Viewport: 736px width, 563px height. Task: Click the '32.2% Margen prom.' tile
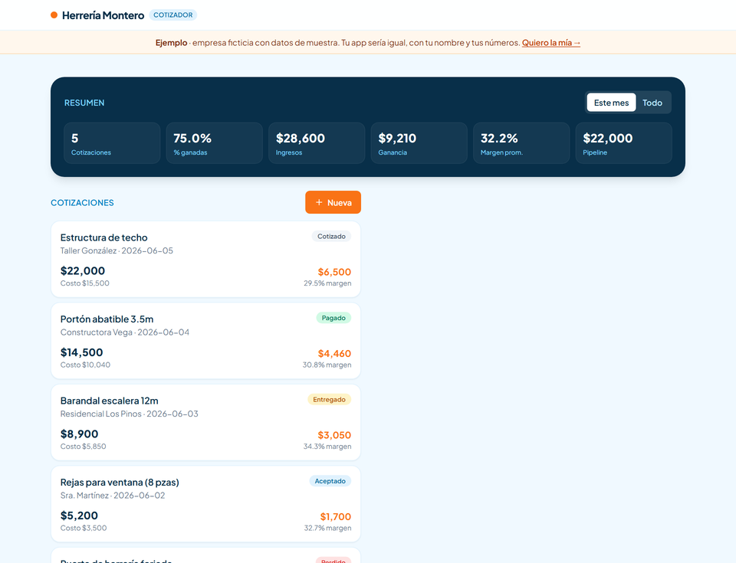521,143
